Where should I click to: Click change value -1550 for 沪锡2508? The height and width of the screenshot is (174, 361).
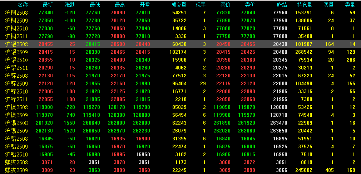68,123
